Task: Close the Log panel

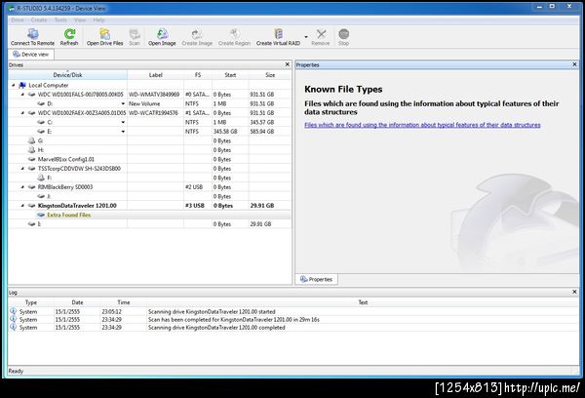Action: [574, 292]
